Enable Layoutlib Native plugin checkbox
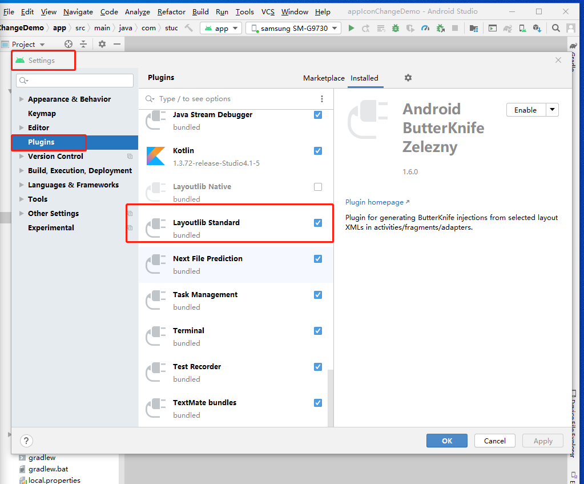This screenshot has width=584, height=484. coord(318,187)
